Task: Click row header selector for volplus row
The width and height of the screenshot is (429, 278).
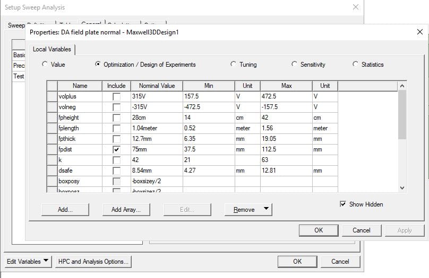Action: tap(52, 96)
